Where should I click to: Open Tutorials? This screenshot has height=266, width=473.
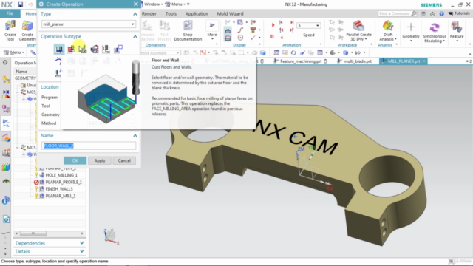(459, 13)
